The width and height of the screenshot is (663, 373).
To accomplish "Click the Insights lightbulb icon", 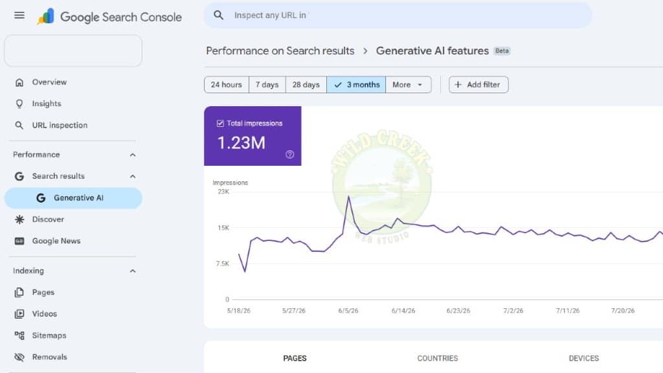I will tap(19, 104).
